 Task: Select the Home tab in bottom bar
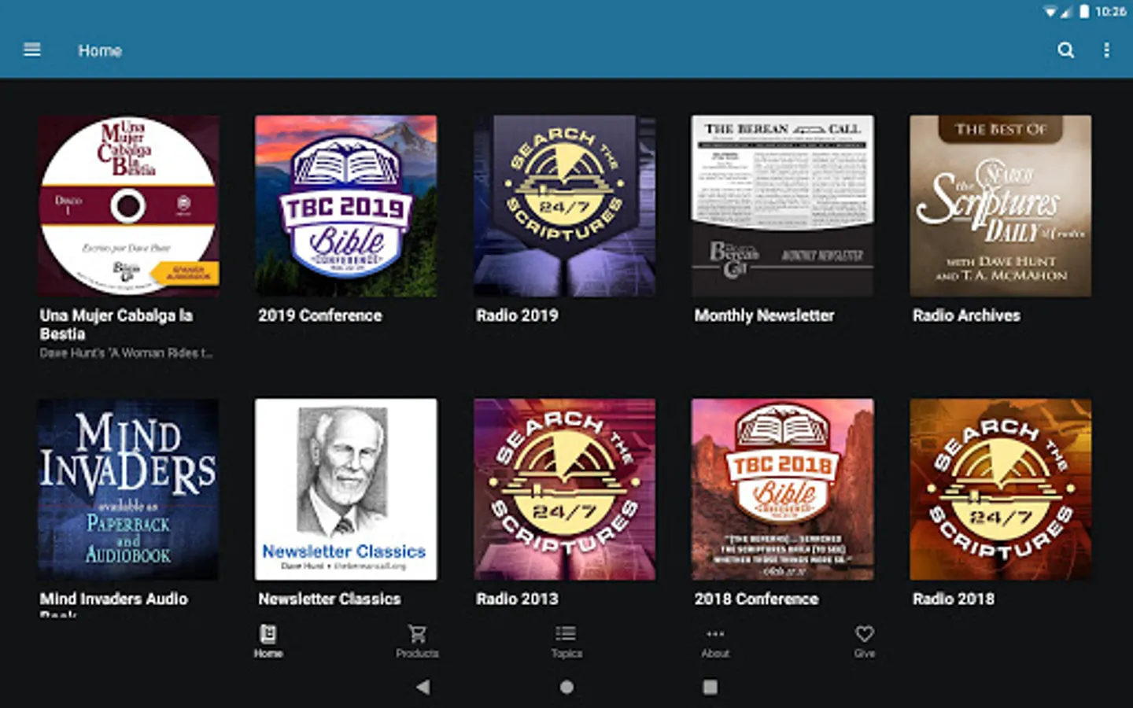268,641
